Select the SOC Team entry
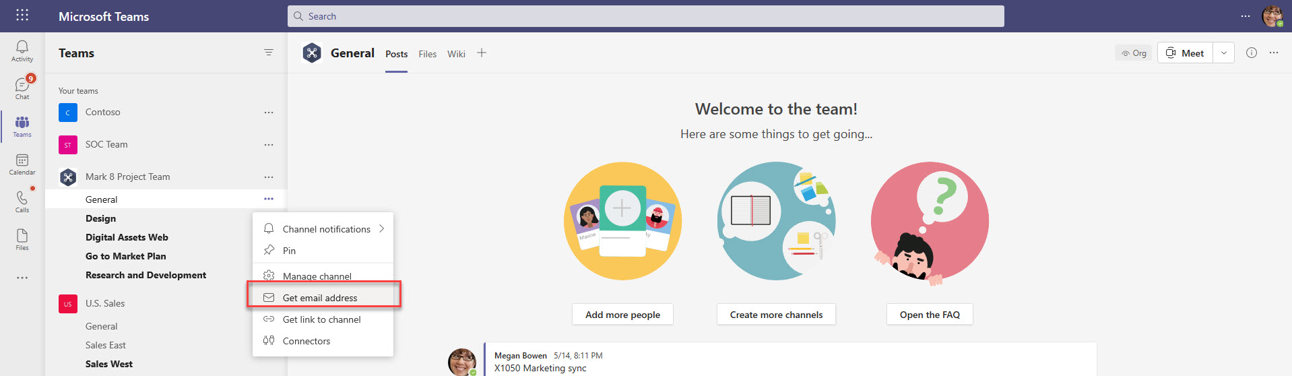Image resolution: width=1292 pixels, height=376 pixels. click(106, 145)
